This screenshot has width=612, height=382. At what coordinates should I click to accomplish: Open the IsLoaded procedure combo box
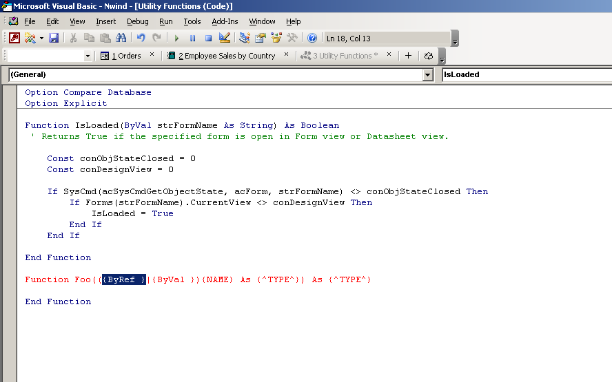tap(527, 74)
